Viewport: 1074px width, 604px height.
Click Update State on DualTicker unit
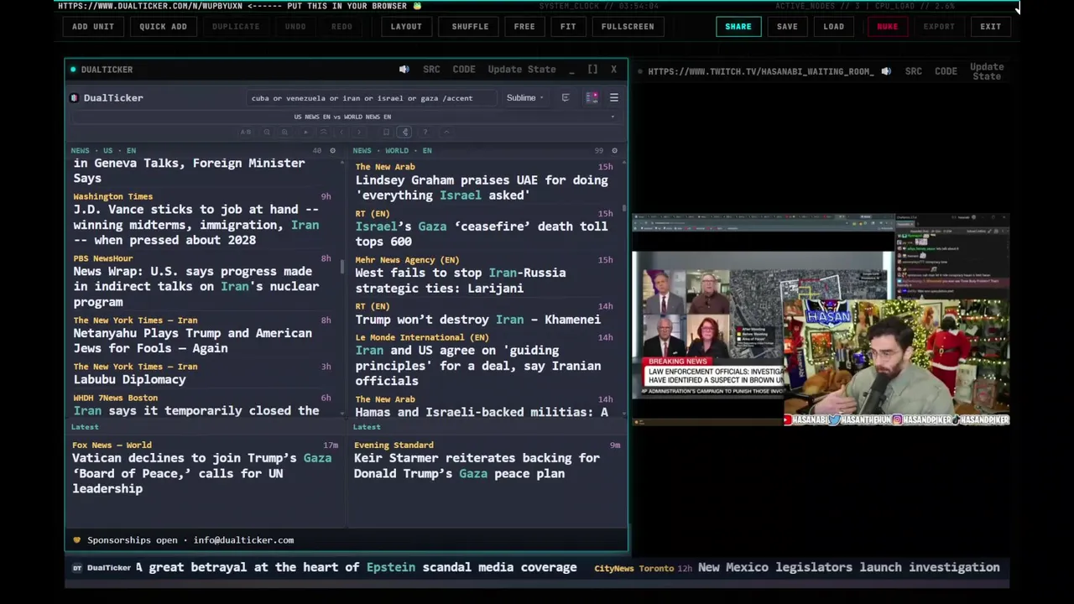pos(522,70)
